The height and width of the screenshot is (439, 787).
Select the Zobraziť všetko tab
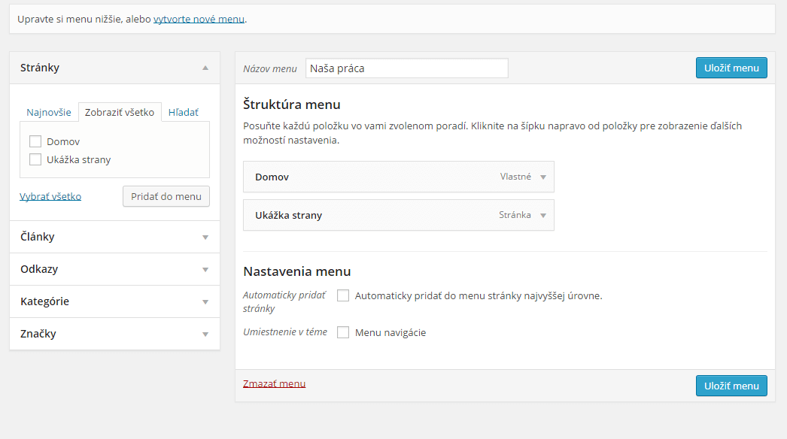(120, 113)
